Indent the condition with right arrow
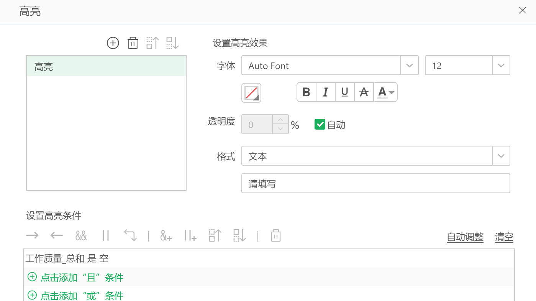The height and width of the screenshot is (301, 536). click(x=32, y=235)
